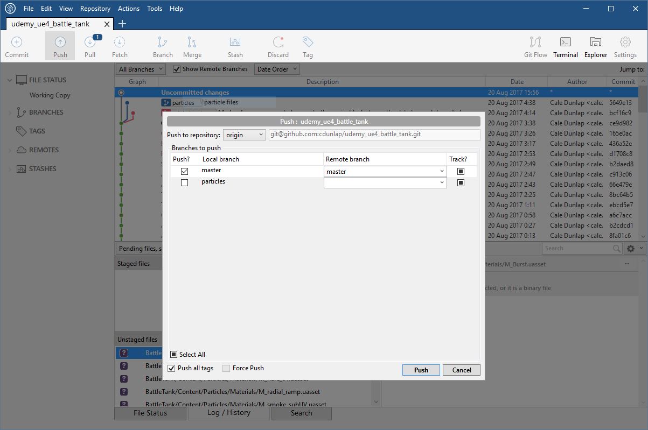Open the Stashes sidebar section
Image resolution: width=648 pixels, height=430 pixels.
43,168
